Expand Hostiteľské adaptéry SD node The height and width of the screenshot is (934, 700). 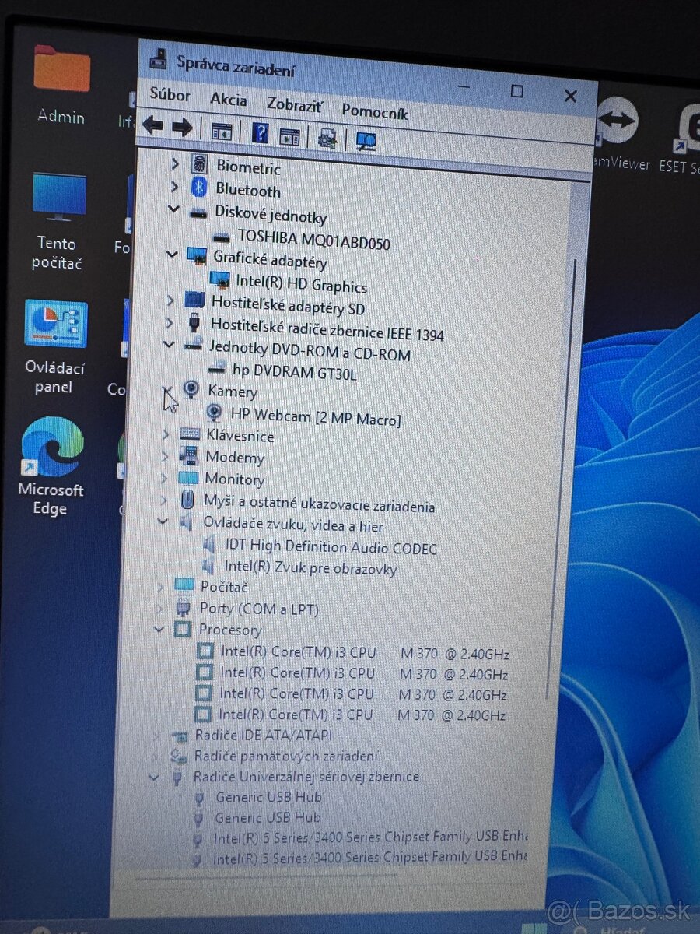pyautogui.click(x=170, y=299)
